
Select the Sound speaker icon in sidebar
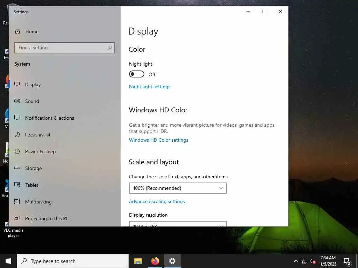click(x=17, y=101)
